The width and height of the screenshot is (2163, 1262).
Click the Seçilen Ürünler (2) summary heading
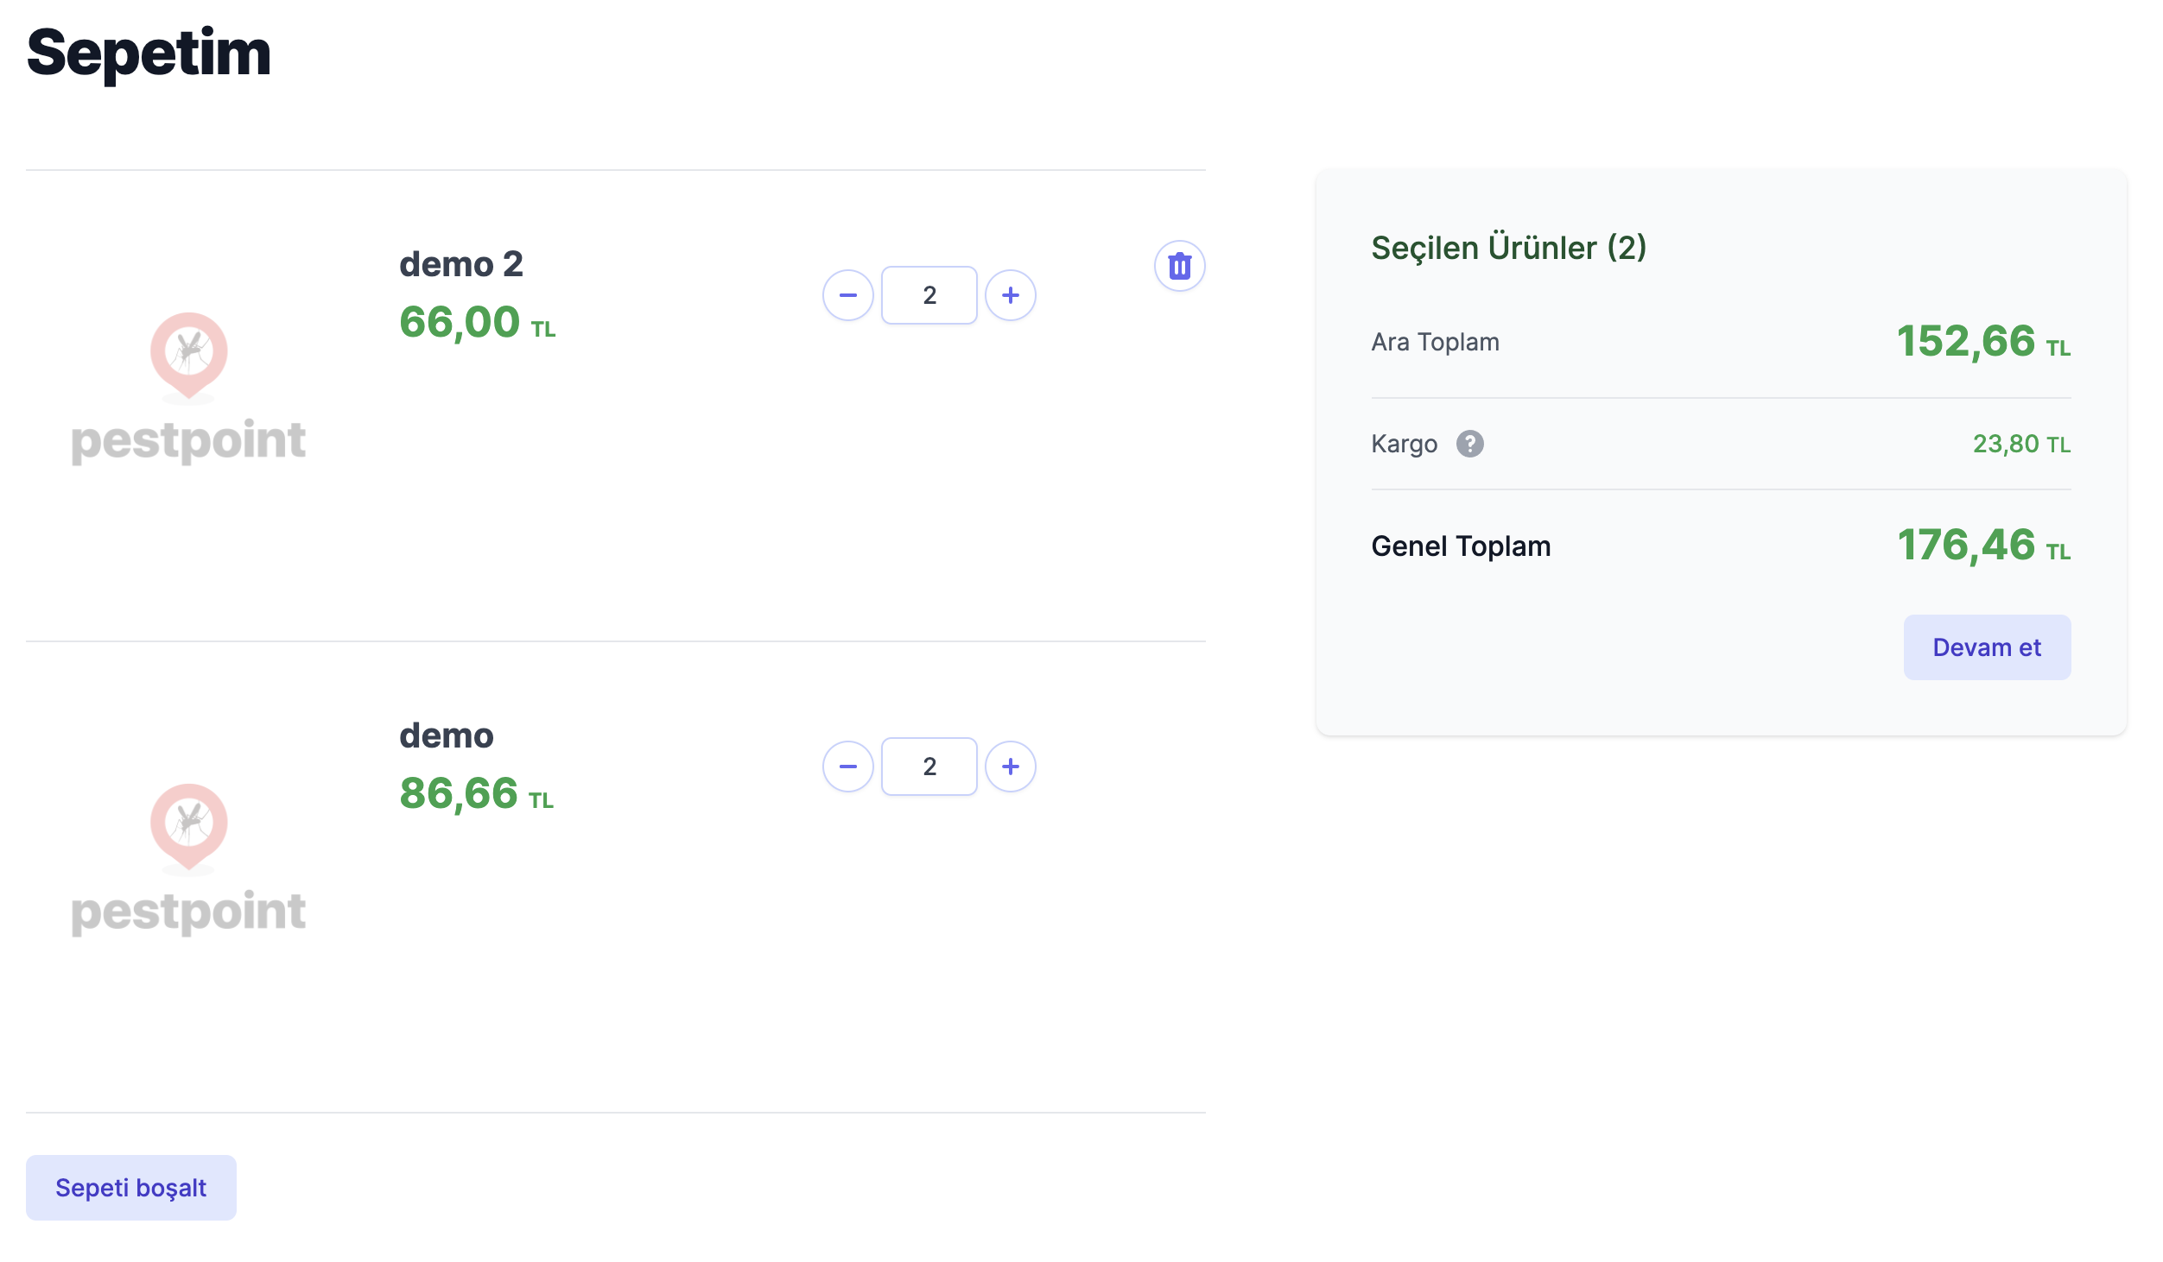pos(1508,248)
